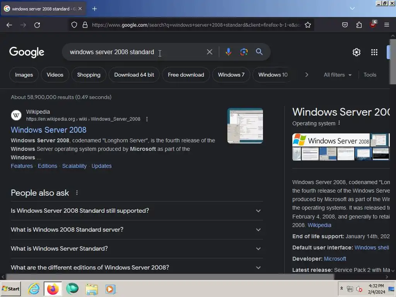Select the Free download chip
This screenshot has width=396, height=297.
click(x=186, y=75)
